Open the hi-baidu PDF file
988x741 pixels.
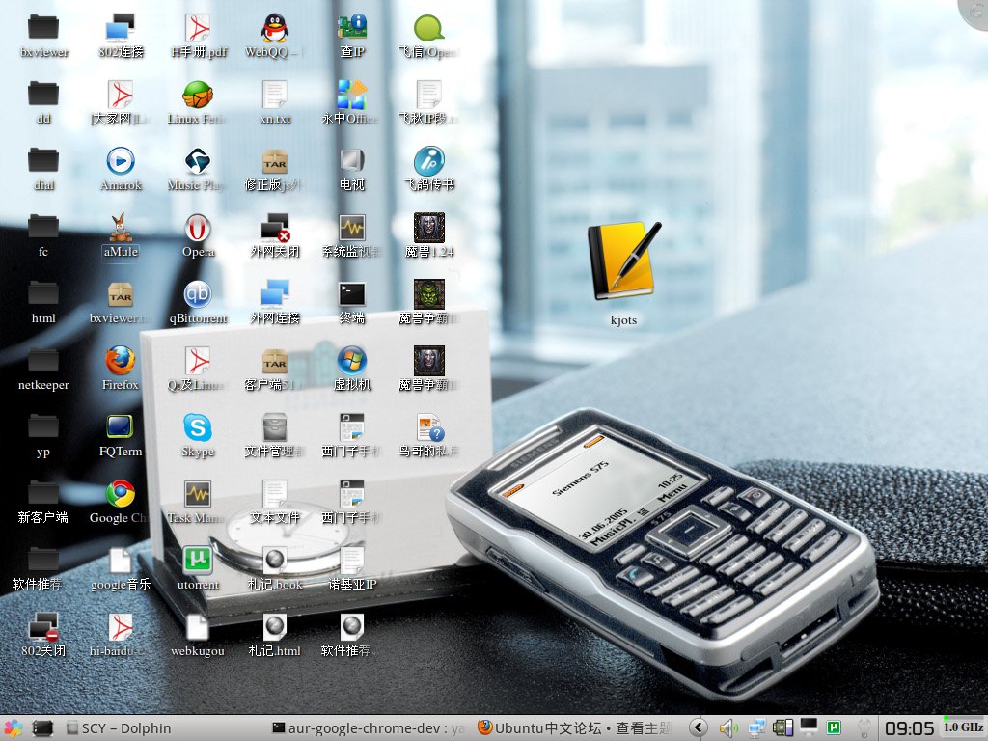121,627
